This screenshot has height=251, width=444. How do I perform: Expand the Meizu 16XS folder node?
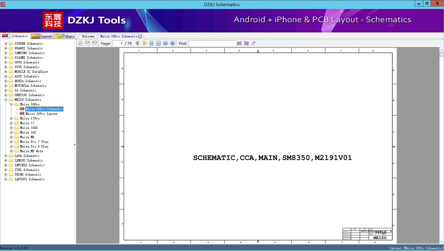pyautogui.click(x=11, y=128)
